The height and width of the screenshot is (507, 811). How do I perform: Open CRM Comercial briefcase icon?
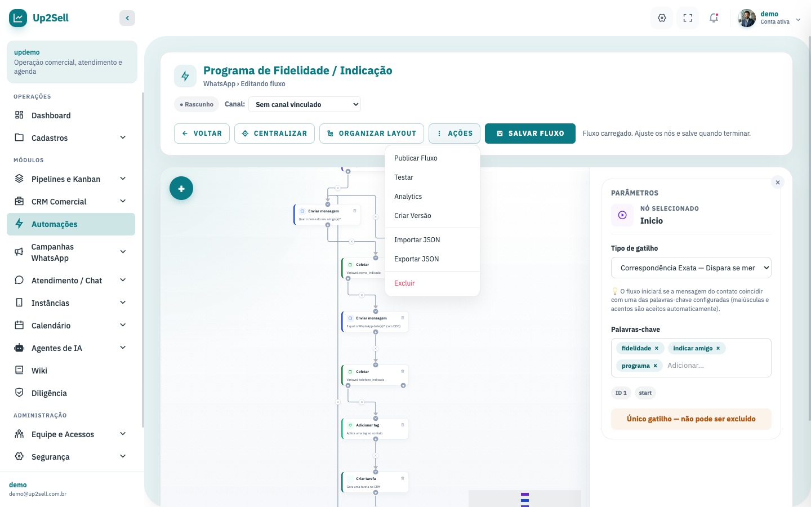pyautogui.click(x=19, y=201)
